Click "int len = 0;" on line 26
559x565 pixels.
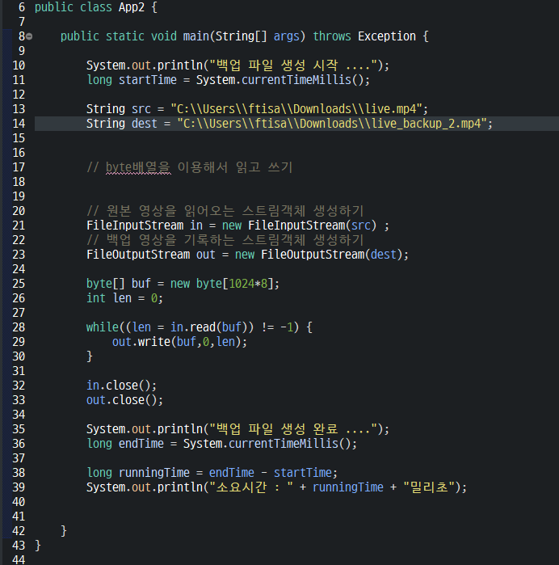click(x=124, y=298)
